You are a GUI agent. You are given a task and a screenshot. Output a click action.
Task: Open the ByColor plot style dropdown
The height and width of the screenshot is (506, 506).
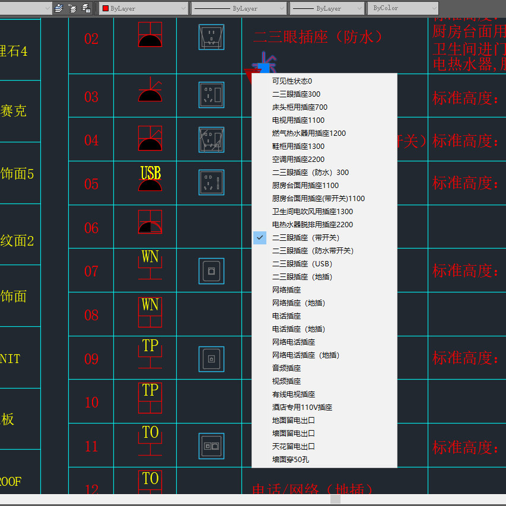pyautogui.click(x=403, y=8)
